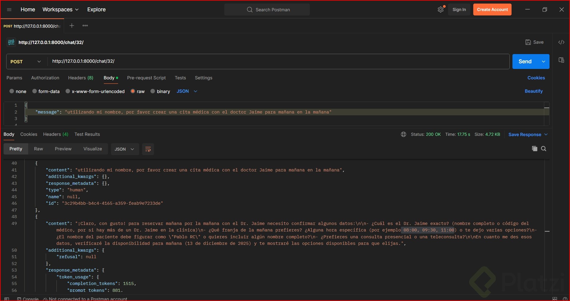Image resolution: width=570 pixels, height=301 pixels.
Task: Open the code snippet panel icon
Action: point(561,42)
